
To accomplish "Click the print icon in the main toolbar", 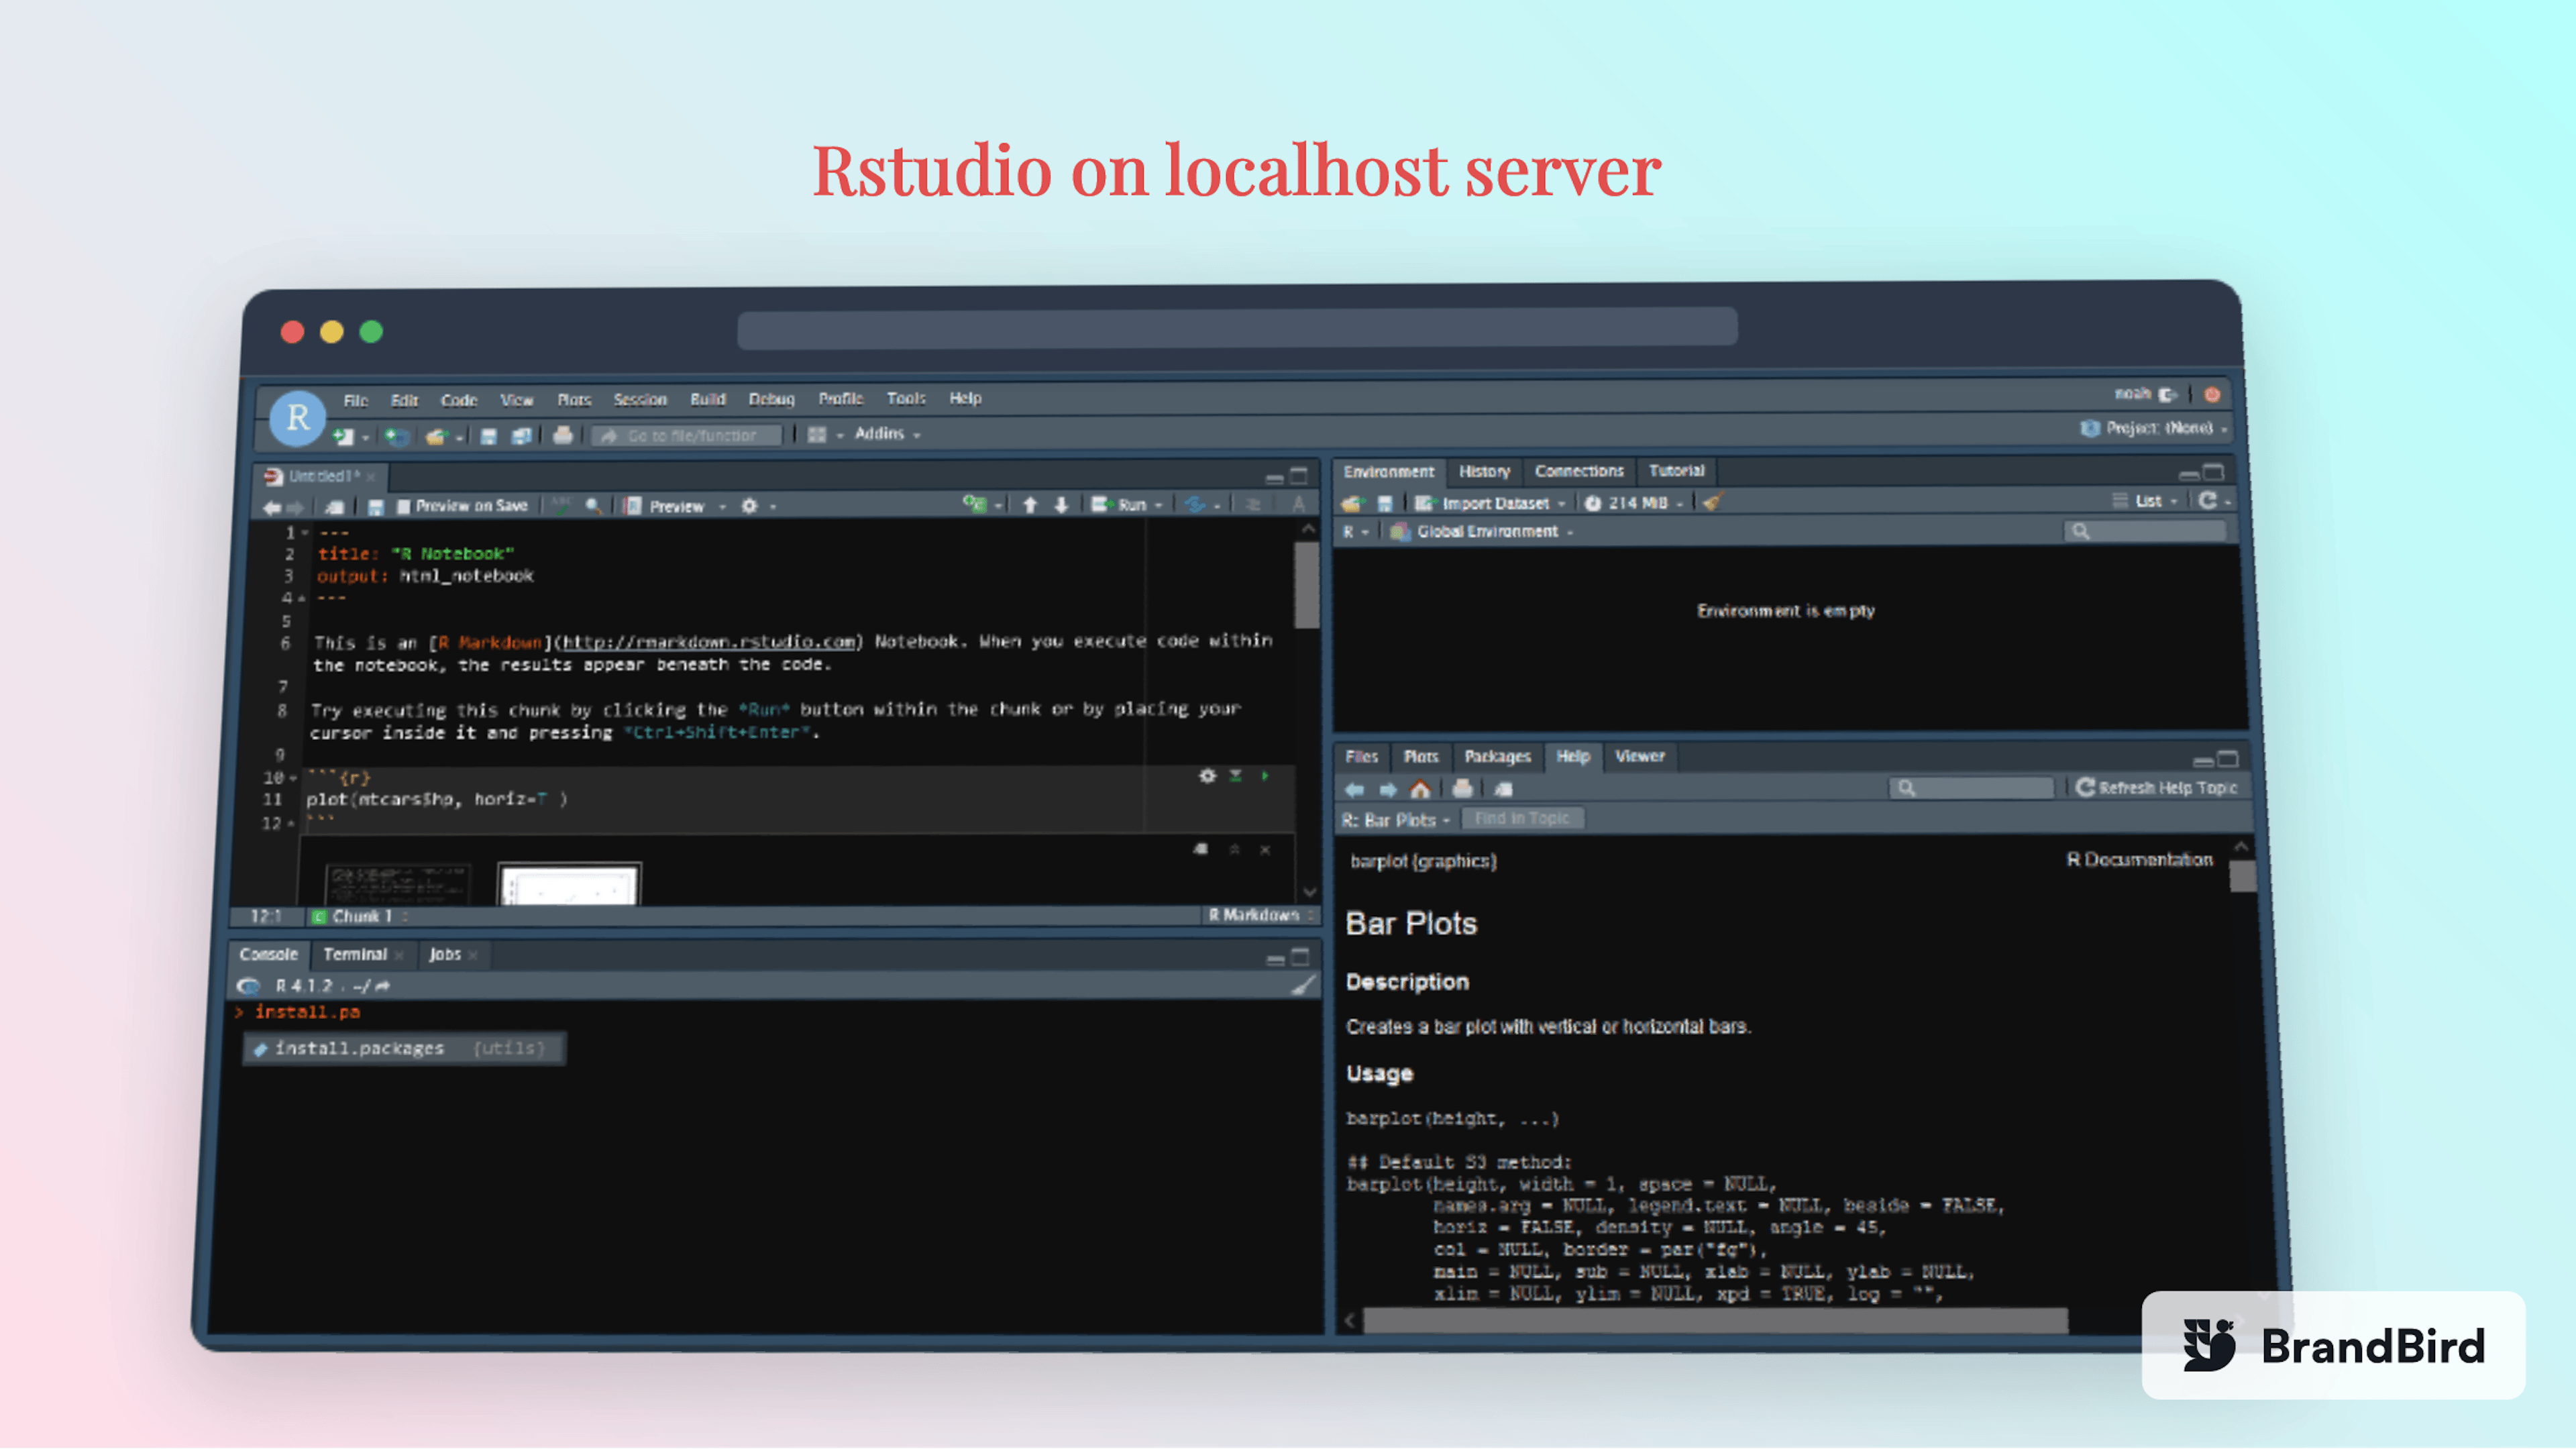I will pyautogui.click(x=563, y=435).
